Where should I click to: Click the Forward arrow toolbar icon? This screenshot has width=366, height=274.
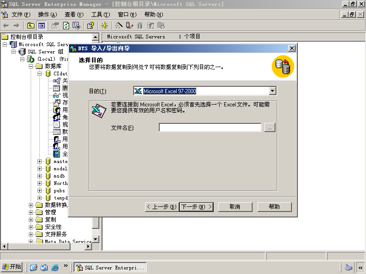pos(16,26)
